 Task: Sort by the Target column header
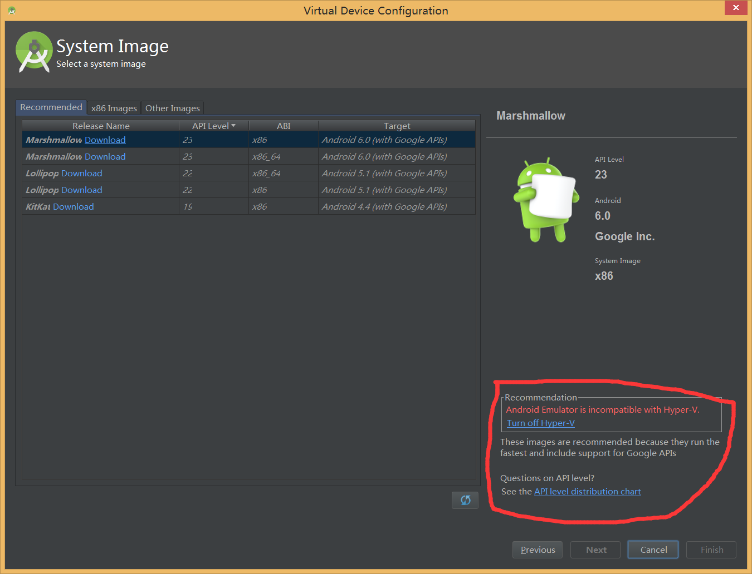tap(397, 126)
